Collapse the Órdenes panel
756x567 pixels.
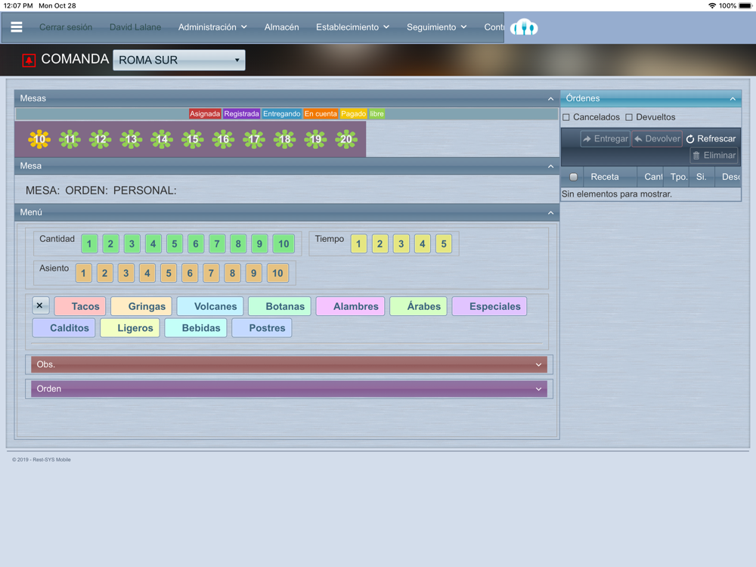tap(733, 99)
